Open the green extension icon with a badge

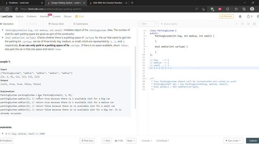click(212, 9)
